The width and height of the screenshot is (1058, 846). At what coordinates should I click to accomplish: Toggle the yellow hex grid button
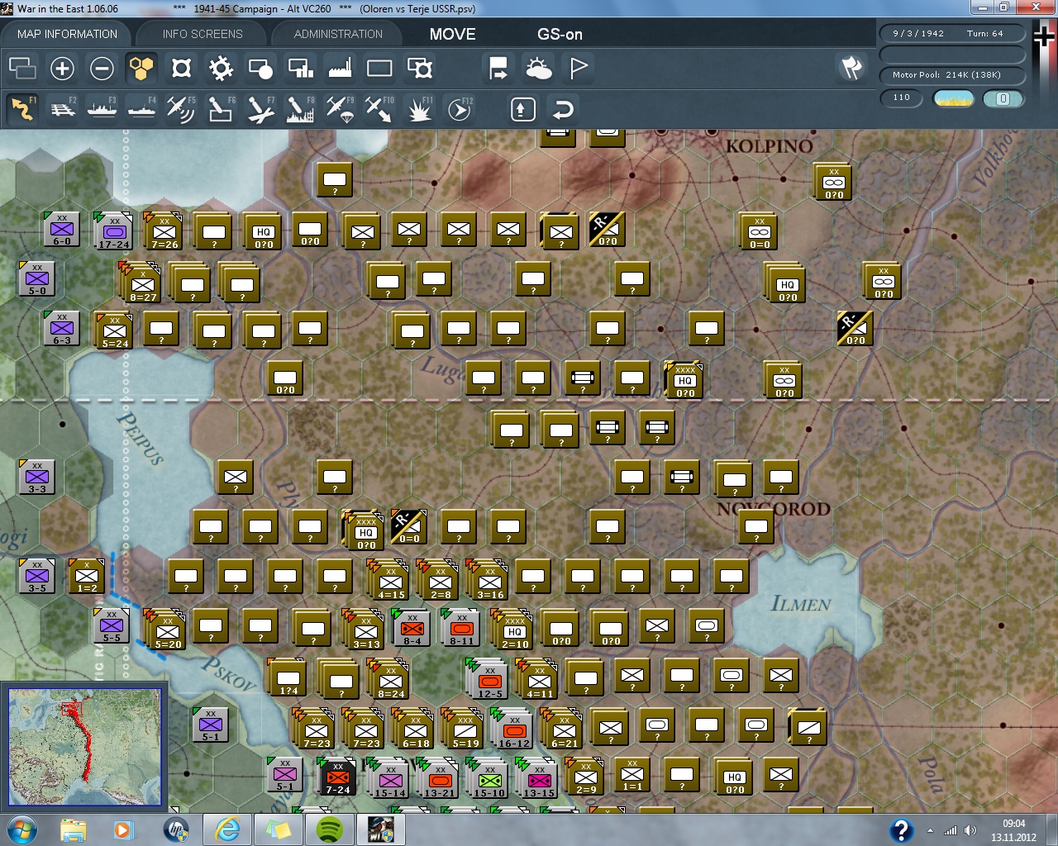[141, 68]
